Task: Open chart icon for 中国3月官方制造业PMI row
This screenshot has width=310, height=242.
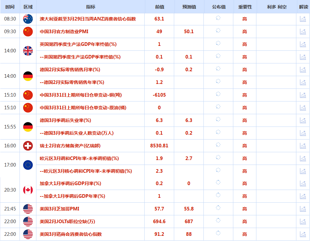Action: coord(303,32)
